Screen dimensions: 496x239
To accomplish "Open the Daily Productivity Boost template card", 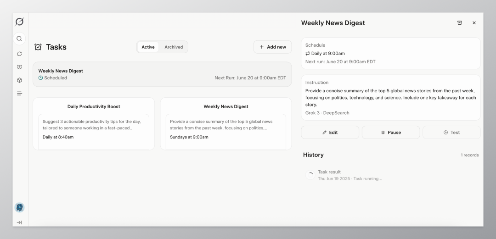I will click(x=94, y=123).
